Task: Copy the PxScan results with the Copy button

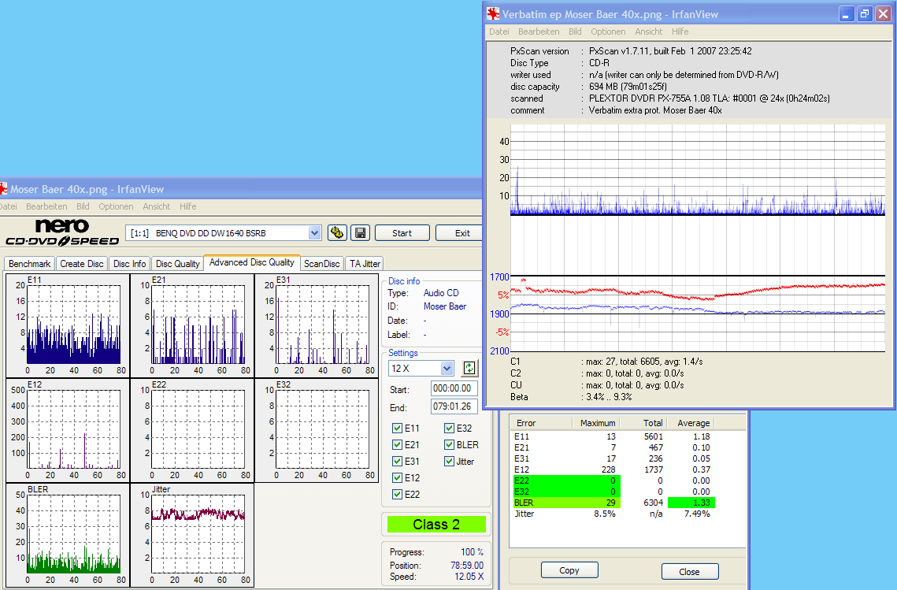Action: coord(569,570)
